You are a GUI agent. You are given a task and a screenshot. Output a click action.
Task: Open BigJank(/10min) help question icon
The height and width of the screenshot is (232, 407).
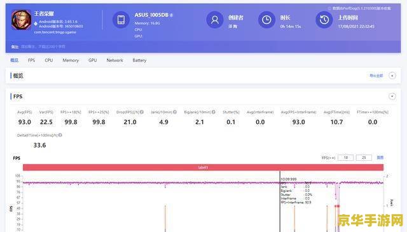[x=214, y=112]
